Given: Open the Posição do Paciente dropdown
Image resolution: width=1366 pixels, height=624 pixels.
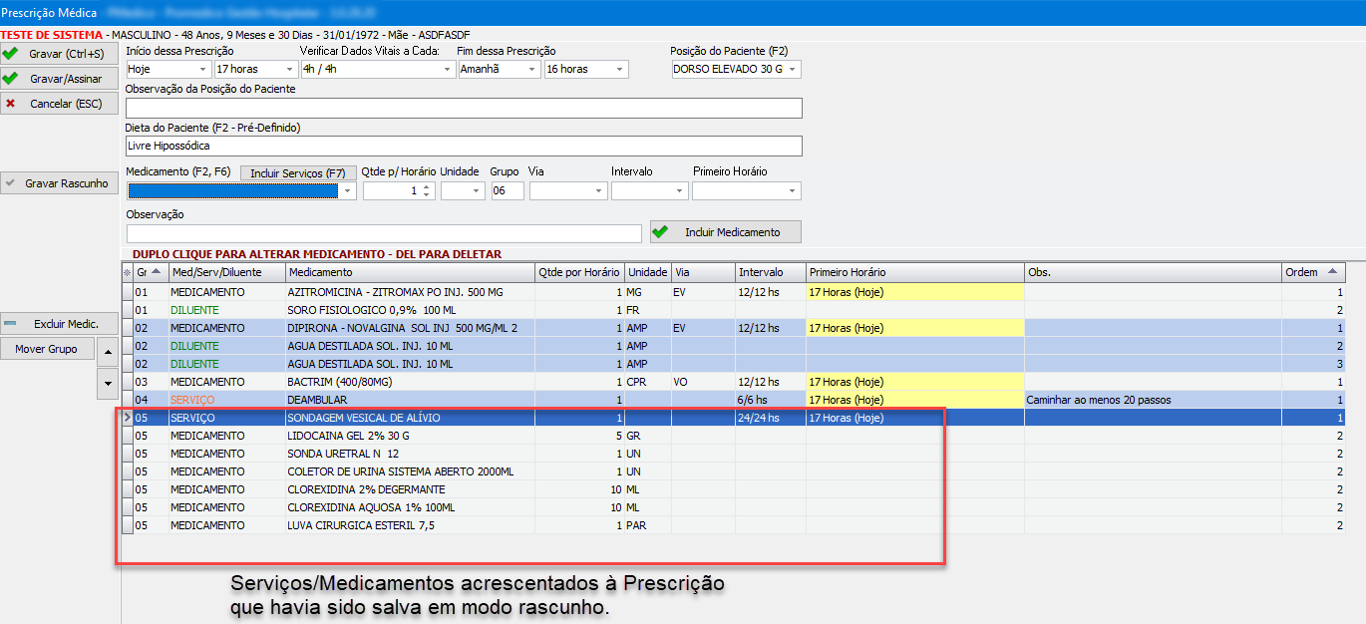Looking at the screenshot, I should click(x=793, y=70).
